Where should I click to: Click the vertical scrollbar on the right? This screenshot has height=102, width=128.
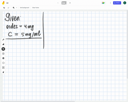[127, 45]
